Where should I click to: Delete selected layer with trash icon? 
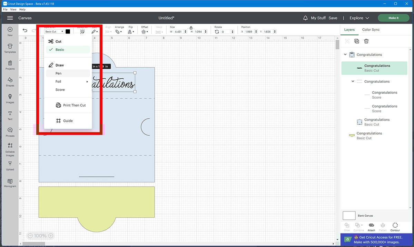(366, 41)
